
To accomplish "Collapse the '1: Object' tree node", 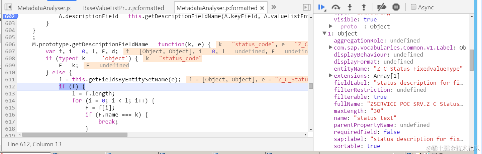I will point(324,33).
